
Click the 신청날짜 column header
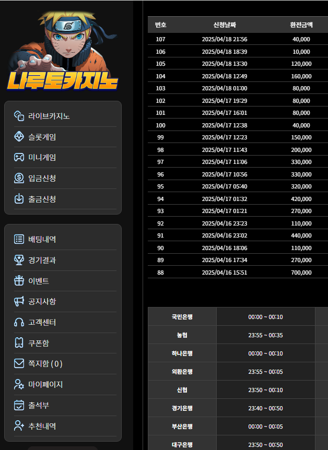224,25
